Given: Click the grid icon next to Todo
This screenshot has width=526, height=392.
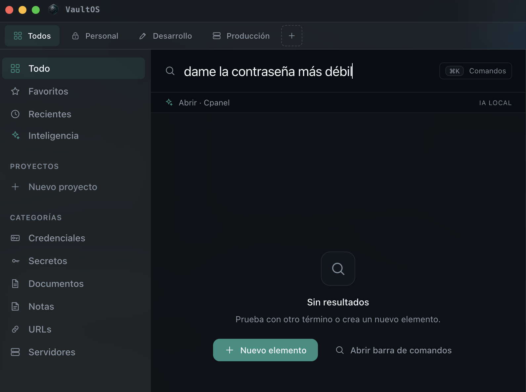Looking at the screenshot, I should pos(15,68).
